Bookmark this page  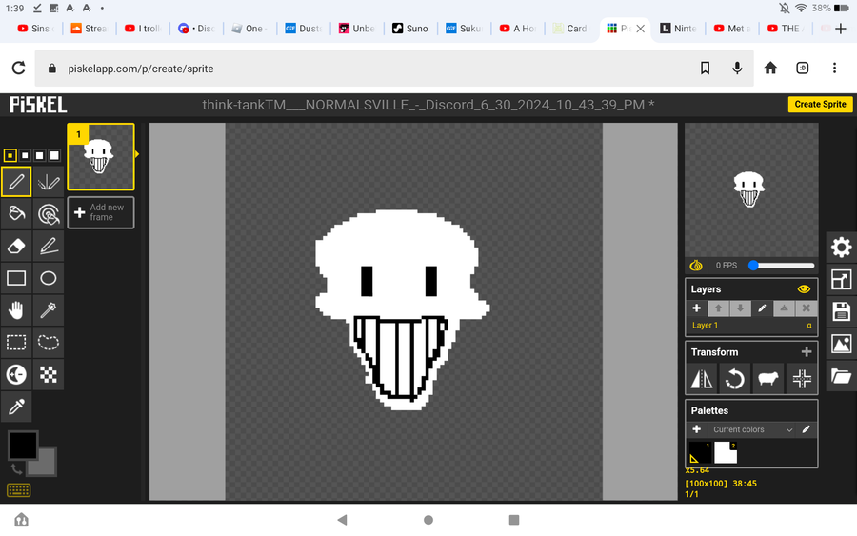705,69
